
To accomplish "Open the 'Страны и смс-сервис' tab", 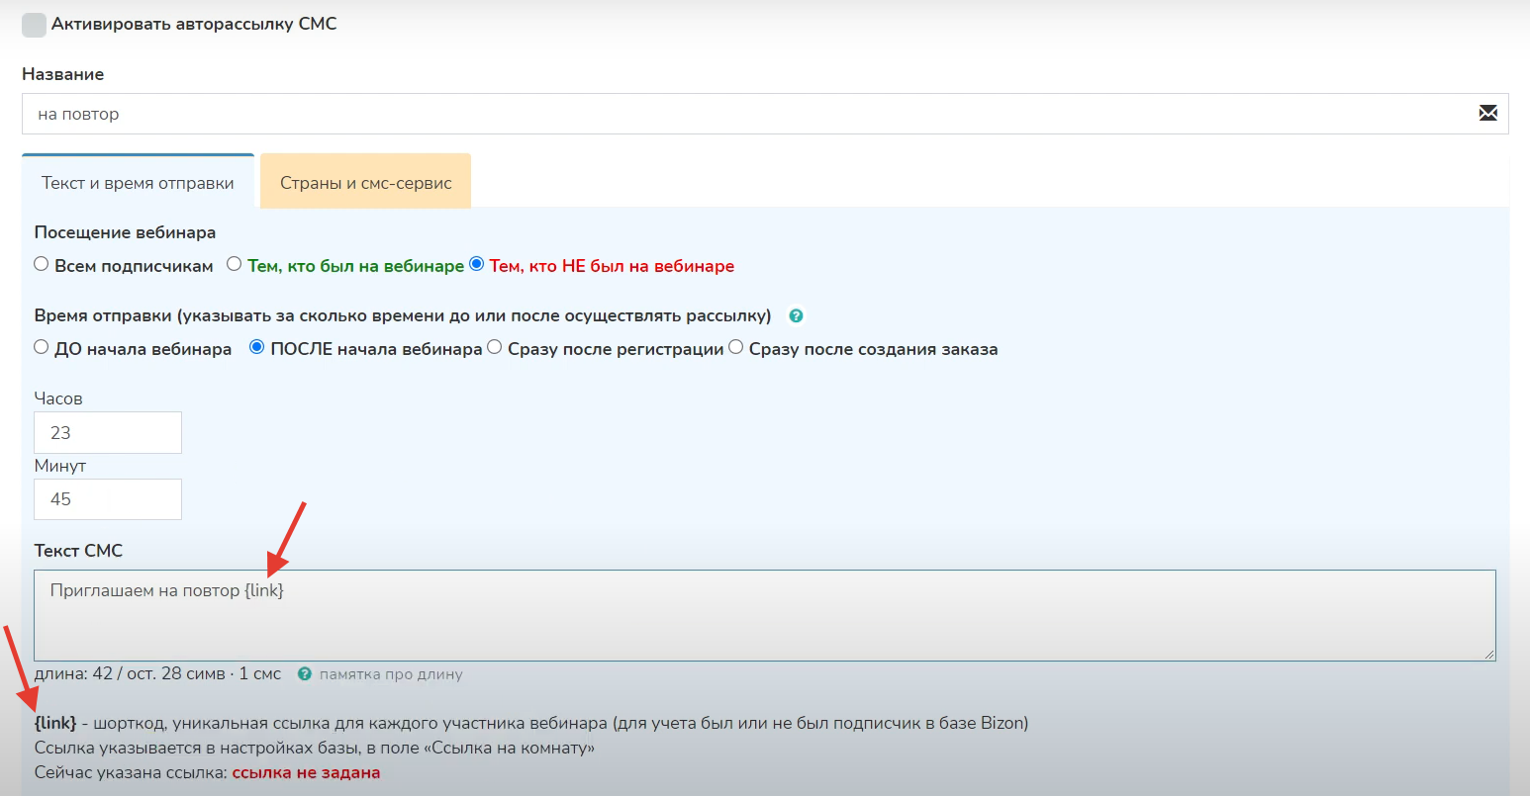I will coord(365,183).
